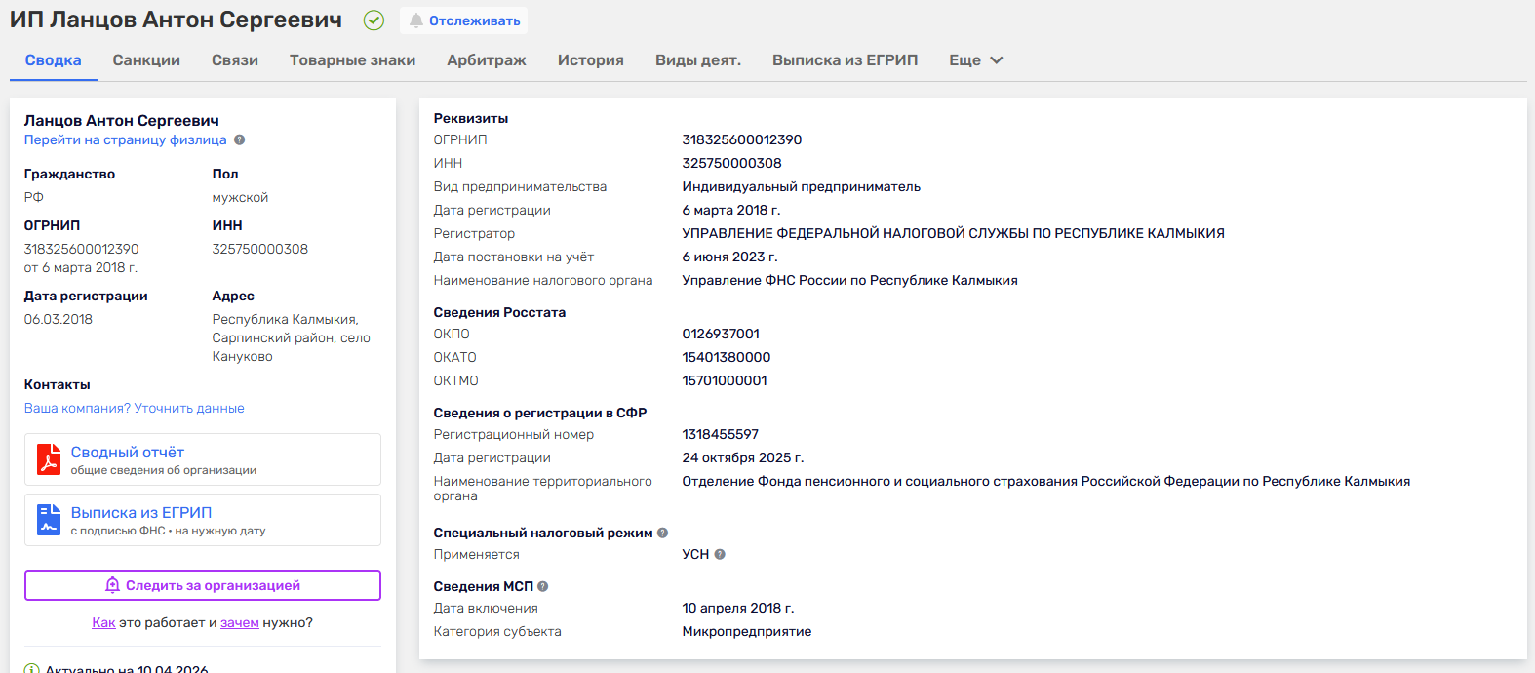Open the Виды деят. tab
Screen dimensions: 1535x673
(698, 60)
